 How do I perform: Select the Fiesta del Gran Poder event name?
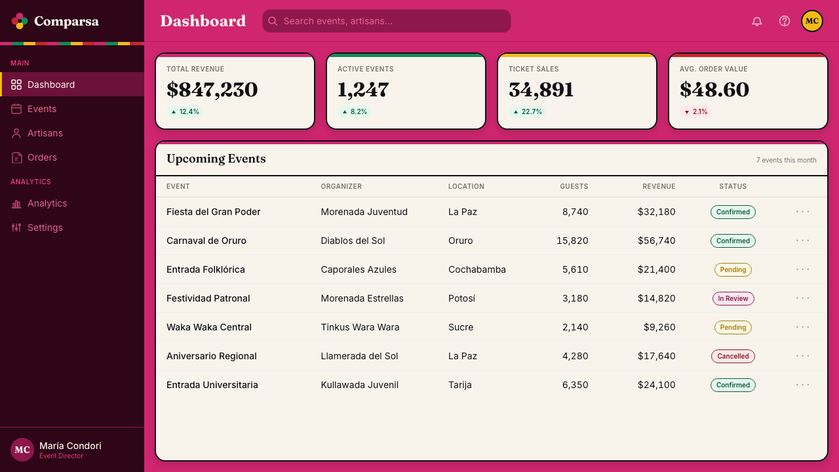[x=214, y=212]
